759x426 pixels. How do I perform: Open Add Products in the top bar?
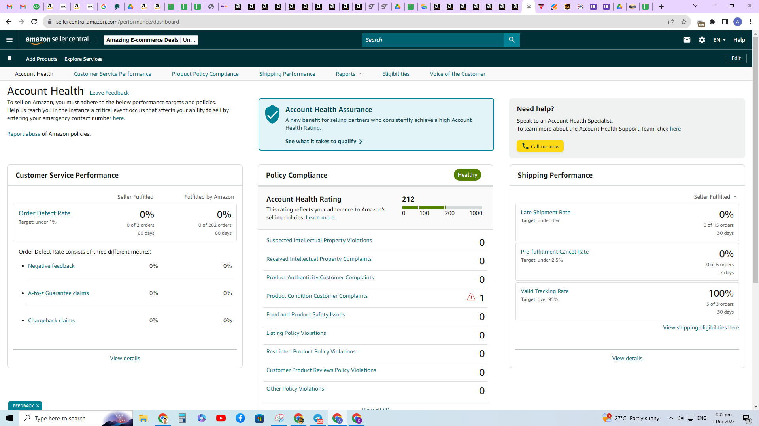pos(42,59)
